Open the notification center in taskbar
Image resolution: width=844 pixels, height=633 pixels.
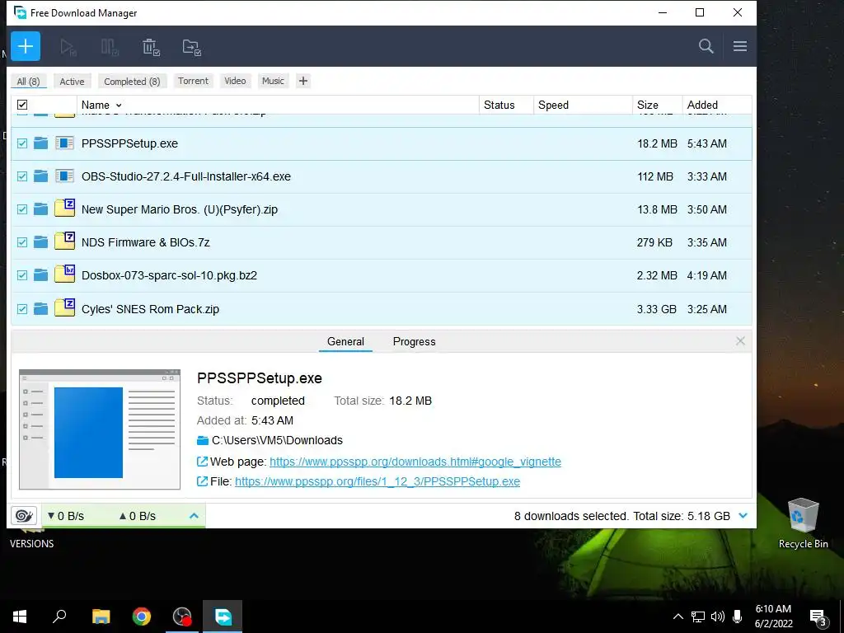pyautogui.click(x=818, y=617)
